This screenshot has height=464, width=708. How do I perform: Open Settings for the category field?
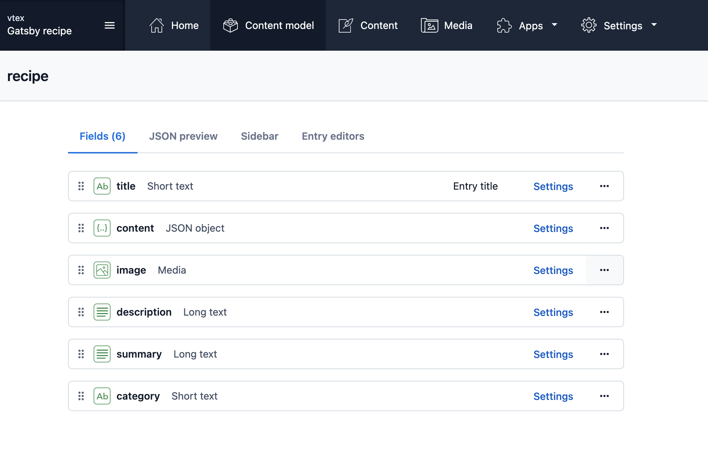click(x=553, y=396)
